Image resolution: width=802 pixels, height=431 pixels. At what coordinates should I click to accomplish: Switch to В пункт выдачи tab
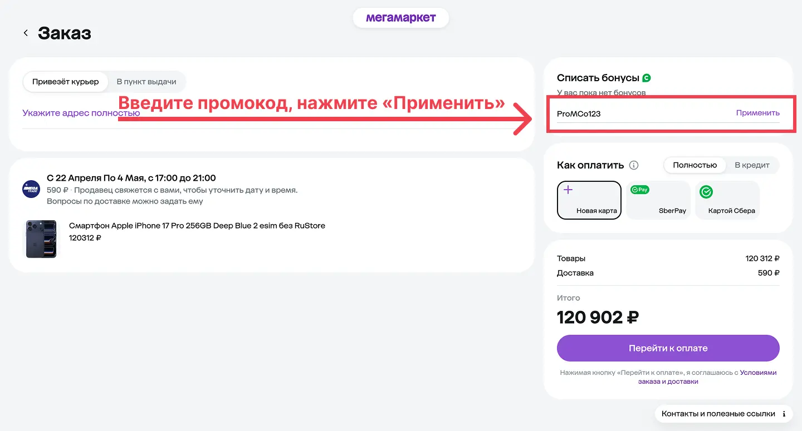click(146, 82)
